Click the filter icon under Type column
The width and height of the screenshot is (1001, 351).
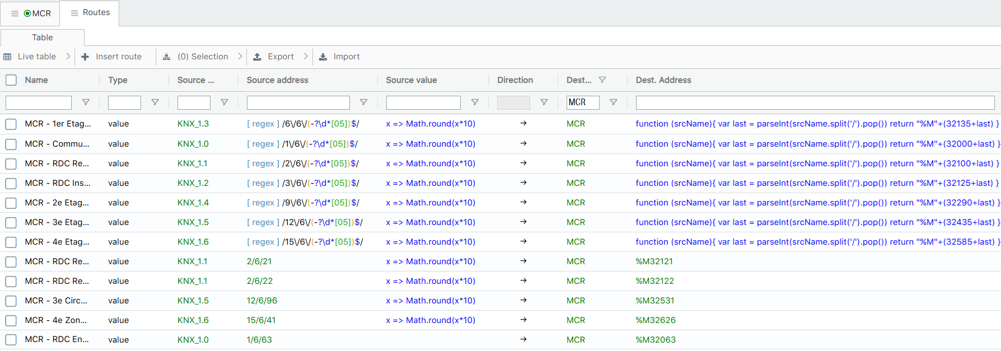155,102
